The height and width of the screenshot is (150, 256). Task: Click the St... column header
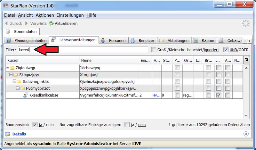pos(167,60)
